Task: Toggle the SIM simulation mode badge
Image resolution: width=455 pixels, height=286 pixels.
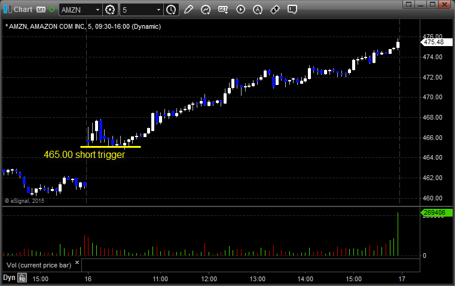Action: pyautogui.click(x=41, y=10)
